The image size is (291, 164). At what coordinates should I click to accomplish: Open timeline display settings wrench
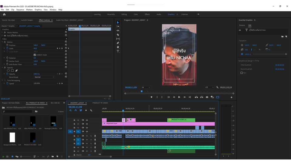click(x=91, y=111)
